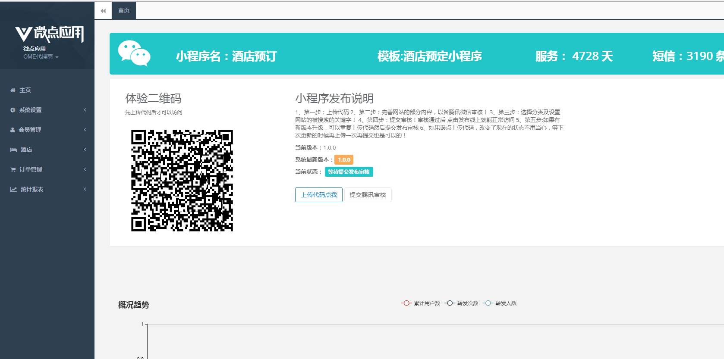Click the home icon in sidebar
Viewport: 724px width, 359px height.
pos(13,91)
